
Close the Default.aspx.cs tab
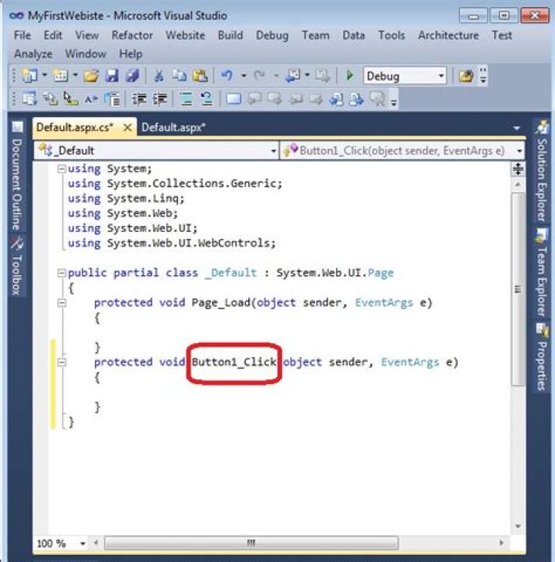click(127, 128)
